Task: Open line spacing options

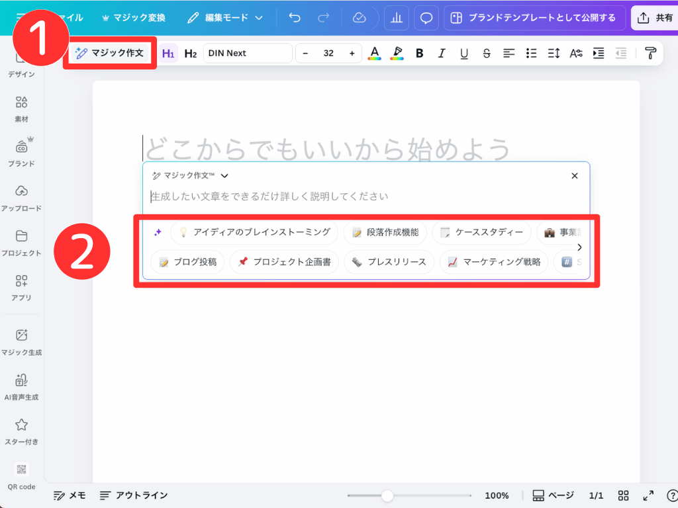Action: pyautogui.click(x=554, y=53)
